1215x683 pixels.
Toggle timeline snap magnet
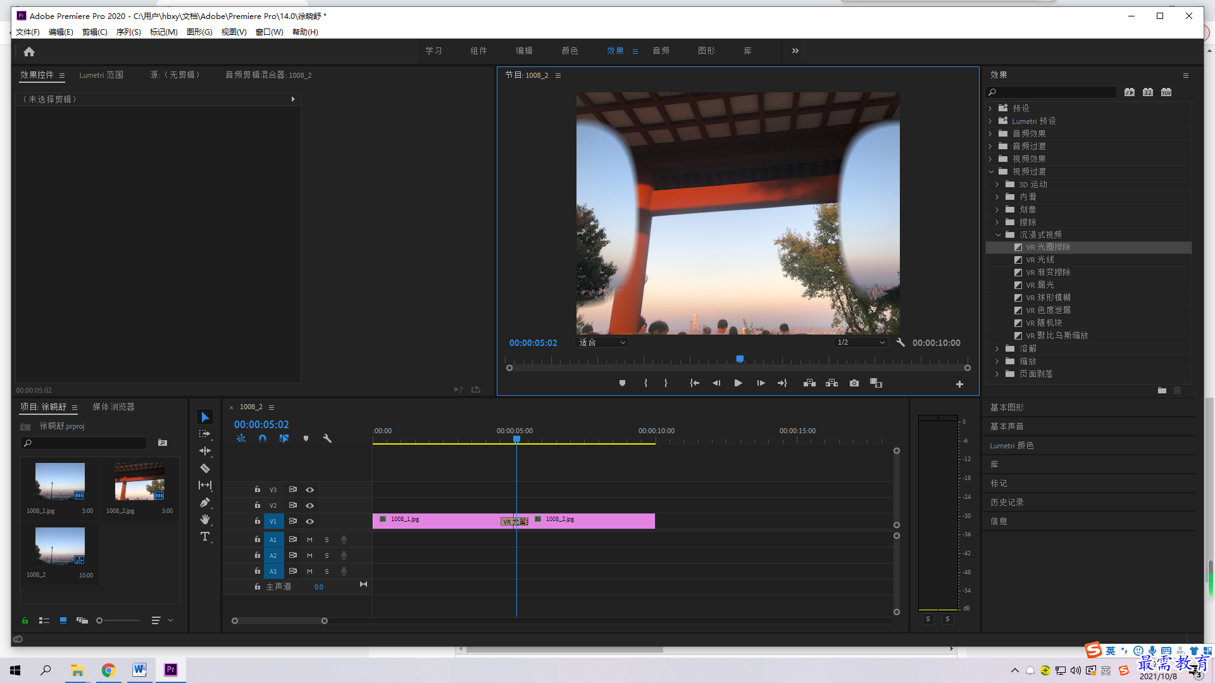pyautogui.click(x=263, y=438)
